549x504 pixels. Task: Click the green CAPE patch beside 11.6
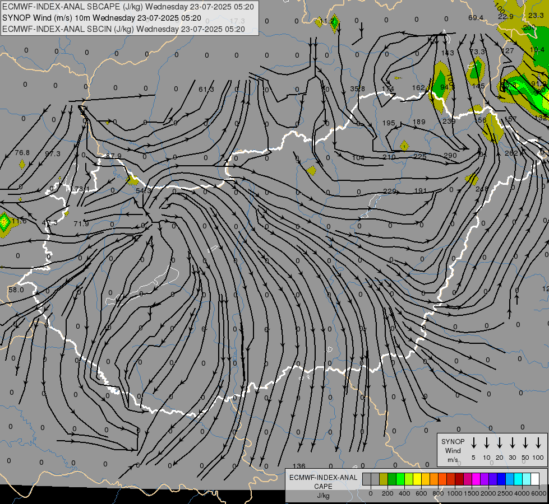coord(4,222)
